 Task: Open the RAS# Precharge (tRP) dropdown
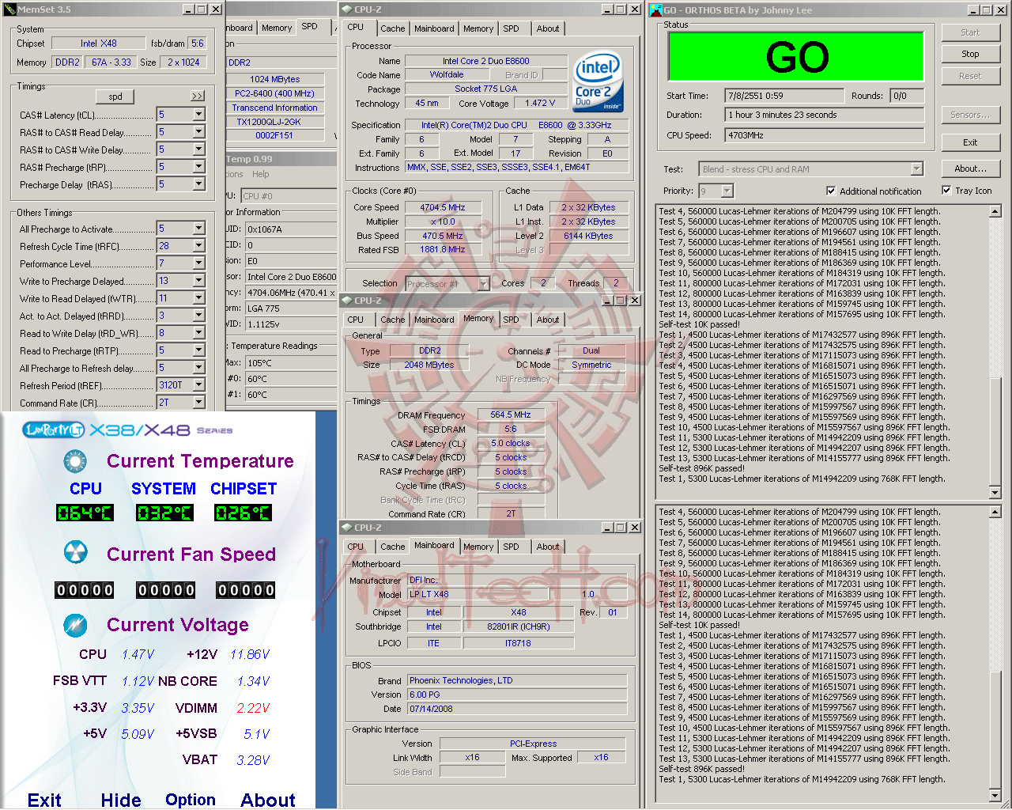coord(198,167)
